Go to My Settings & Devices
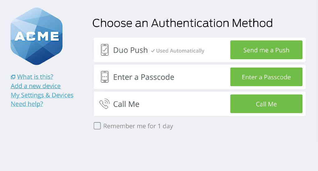Image resolution: width=318 pixels, height=171 pixels. pos(42,95)
